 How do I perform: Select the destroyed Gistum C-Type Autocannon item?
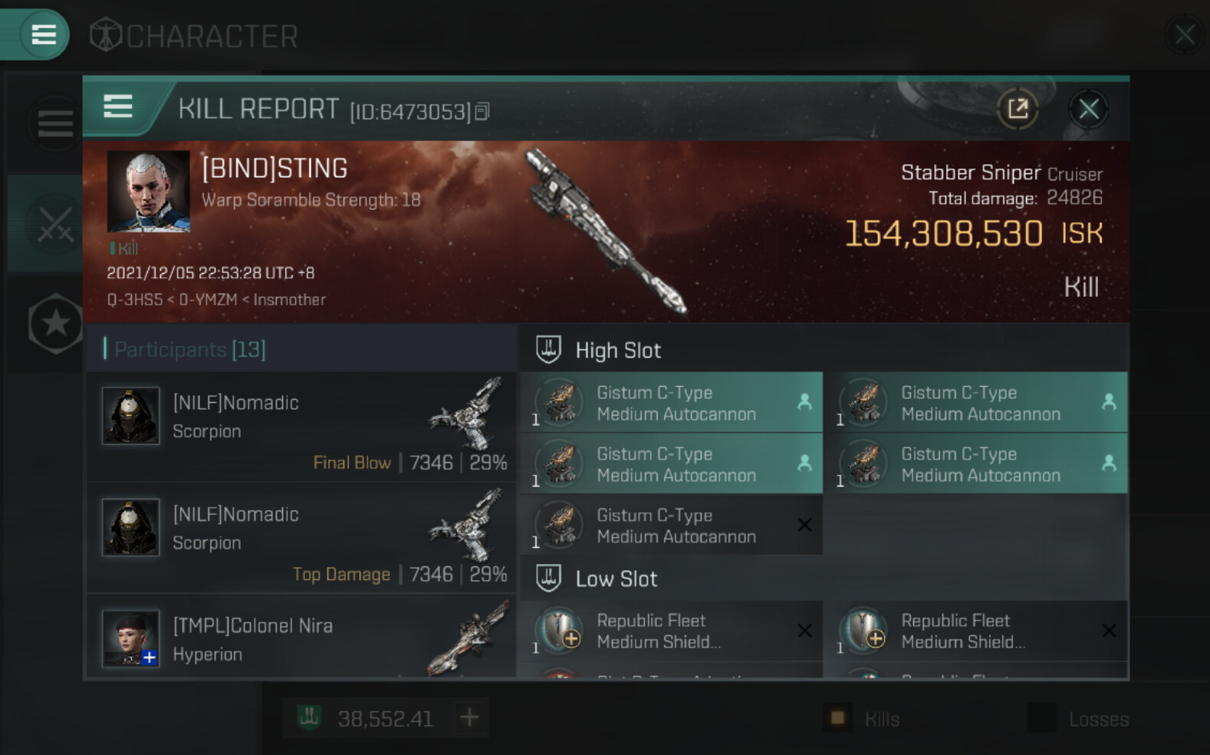pos(672,526)
